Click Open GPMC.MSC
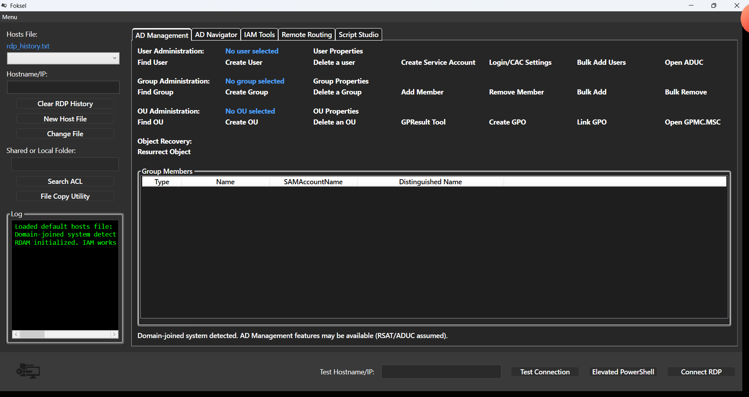The image size is (749, 397). click(693, 122)
